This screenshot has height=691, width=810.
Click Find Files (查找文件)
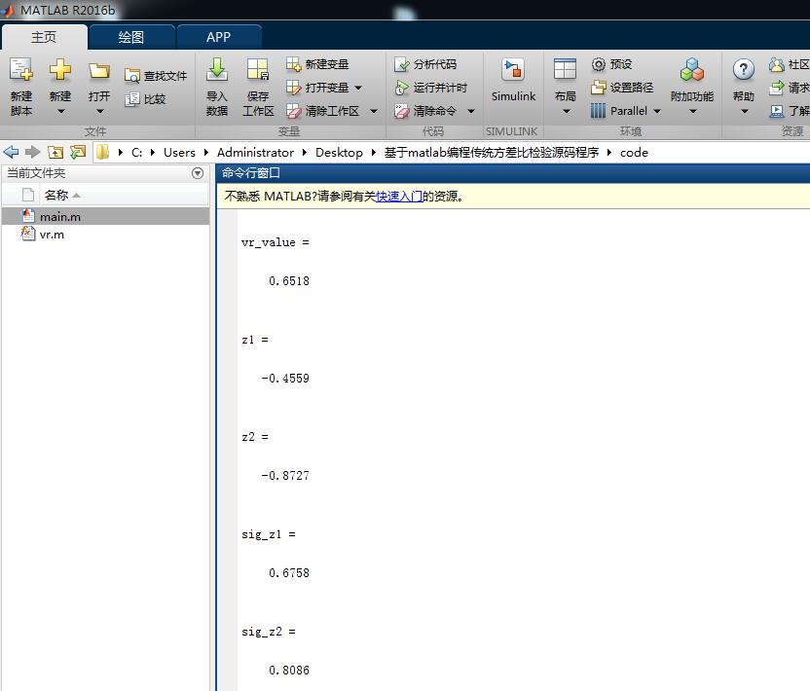click(x=156, y=76)
